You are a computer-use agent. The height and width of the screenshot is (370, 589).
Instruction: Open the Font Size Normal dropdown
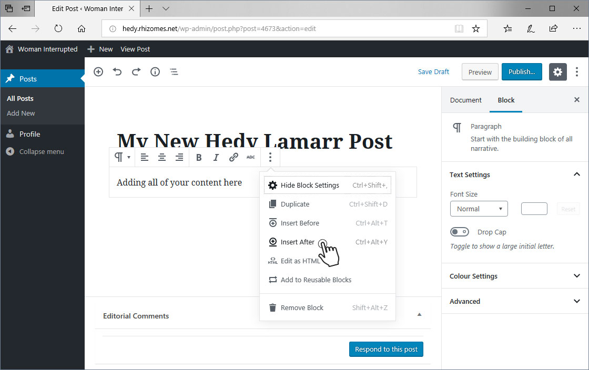coord(479,209)
